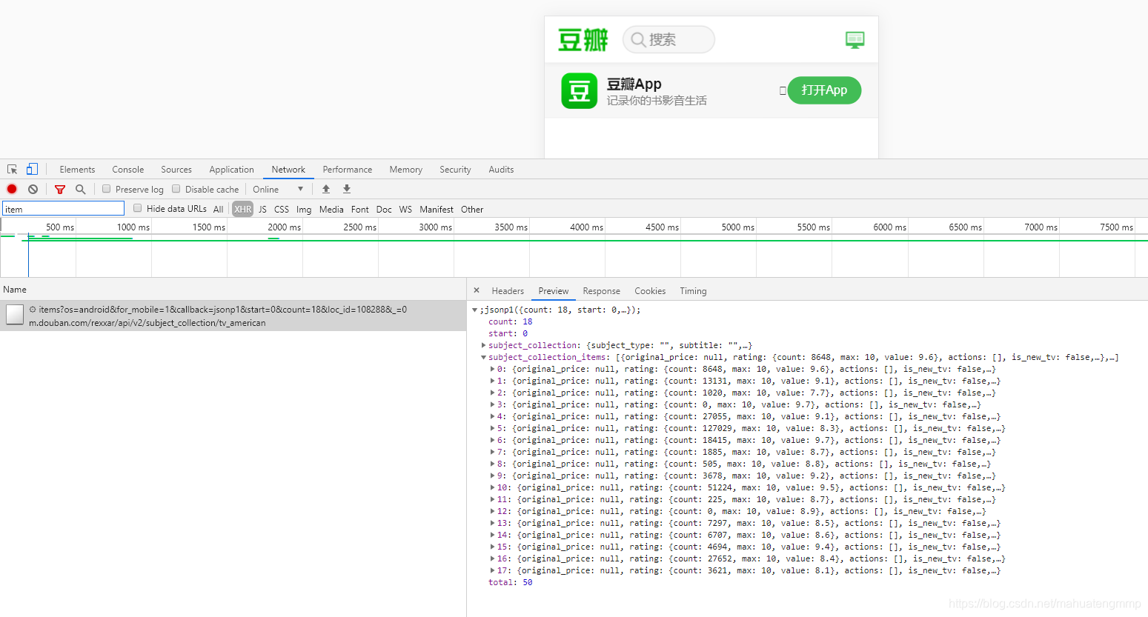Screen dimensions: 1148x617
Task: Collapse the jsonp1 root object
Action: 475,310
